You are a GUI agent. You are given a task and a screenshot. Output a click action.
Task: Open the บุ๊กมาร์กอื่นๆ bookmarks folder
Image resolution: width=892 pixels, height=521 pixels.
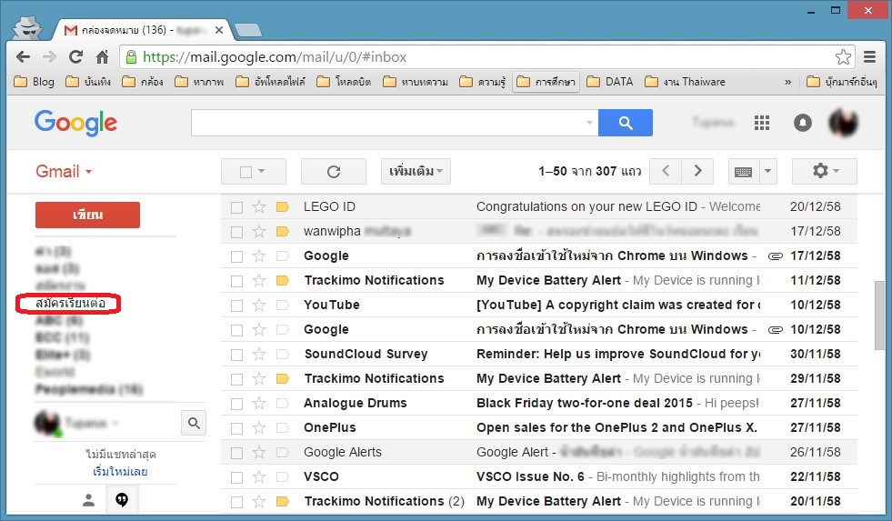pos(842,82)
